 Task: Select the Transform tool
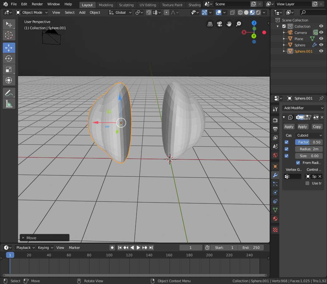[x=9, y=80]
